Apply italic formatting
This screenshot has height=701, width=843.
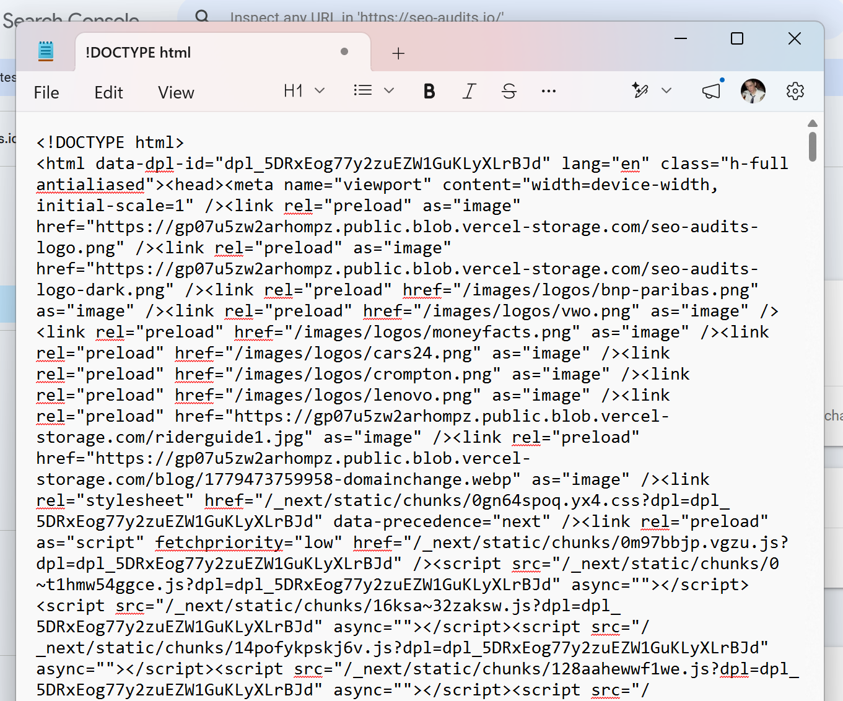pyautogui.click(x=470, y=92)
